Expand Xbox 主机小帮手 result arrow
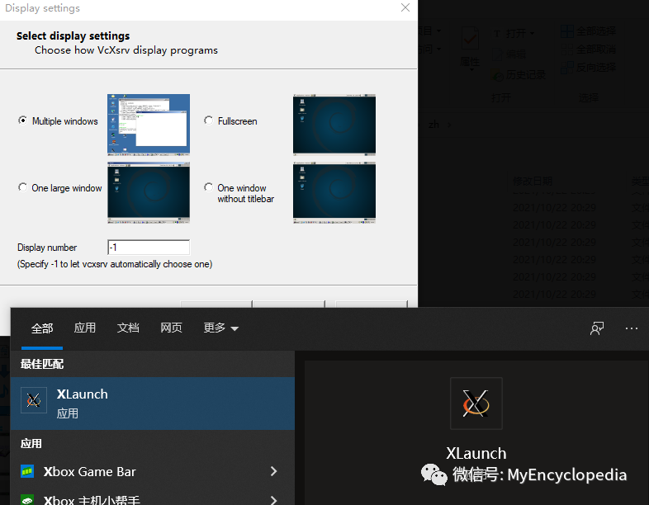Viewport: 649px width, 505px height. pyautogui.click(x=273, y=500)
